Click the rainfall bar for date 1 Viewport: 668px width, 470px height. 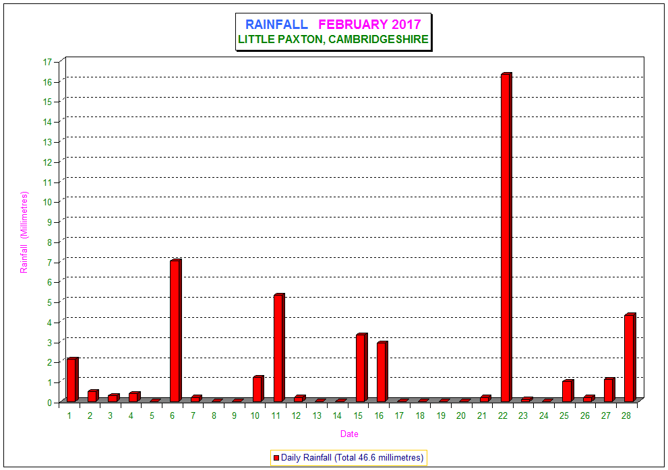pyautogui.click(x=72, y=379)
